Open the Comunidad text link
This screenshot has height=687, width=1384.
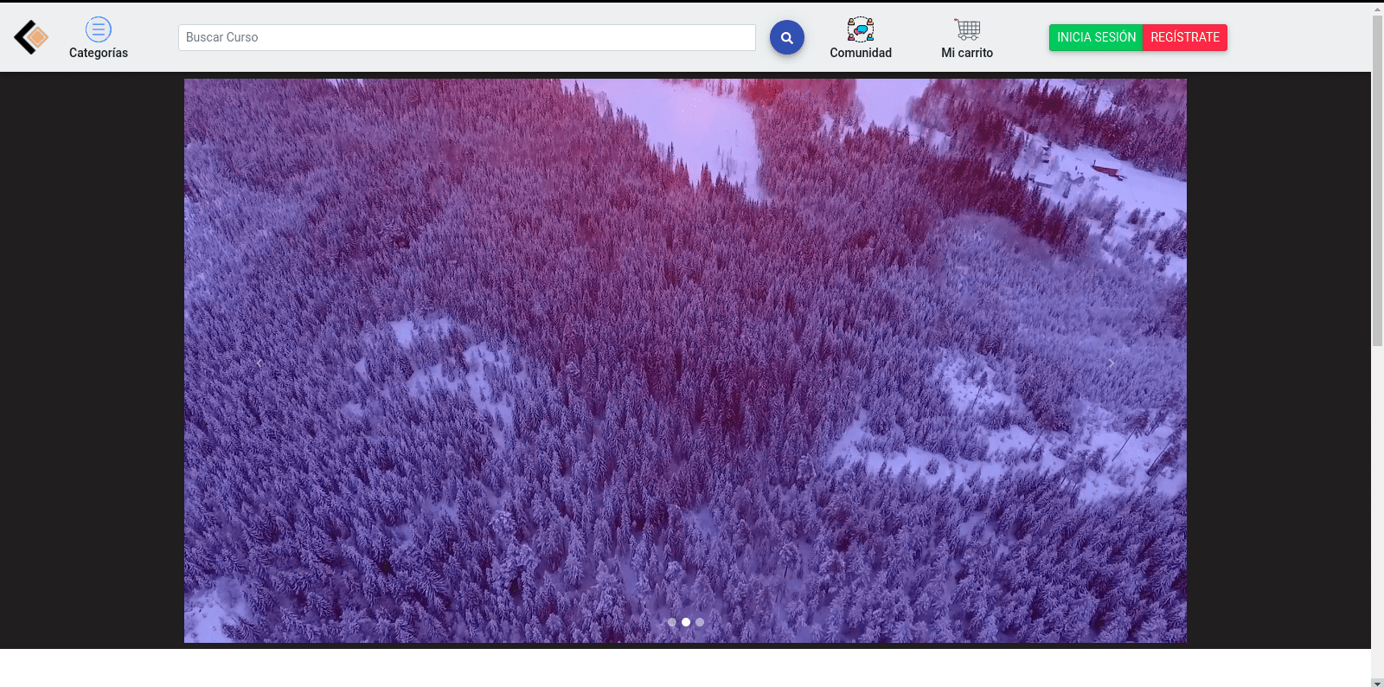point(860,53)
